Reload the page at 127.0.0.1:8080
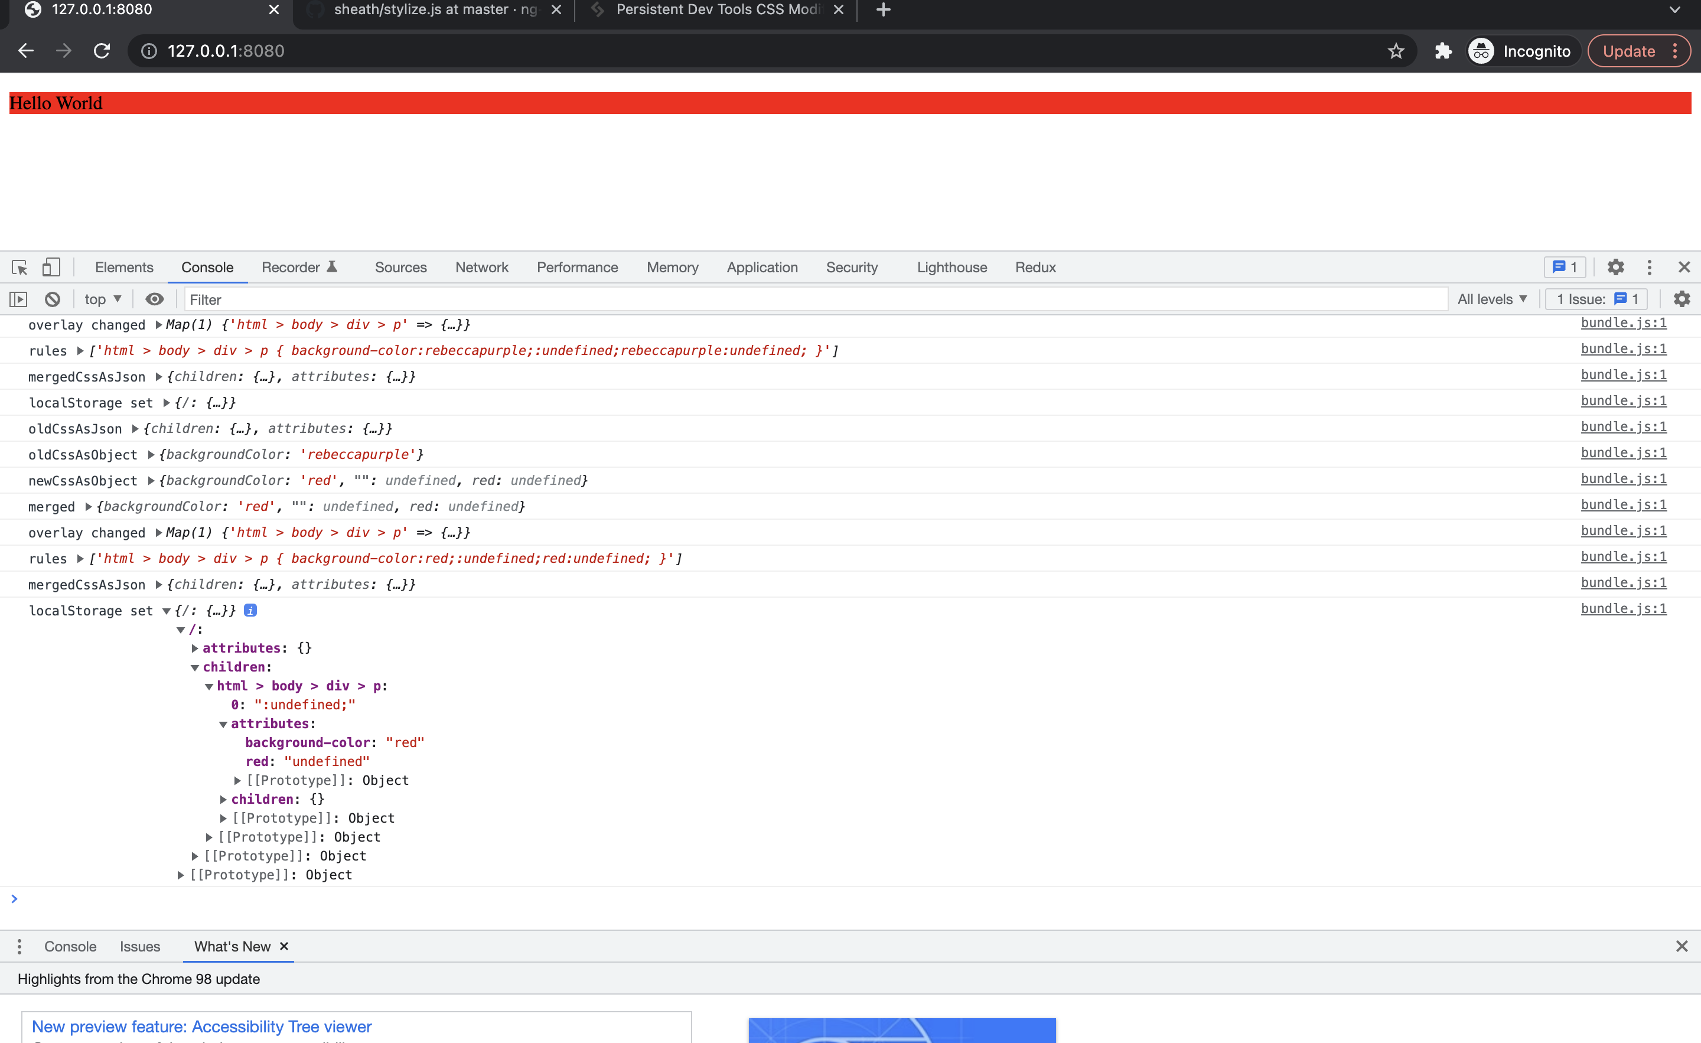 point(102,51)
